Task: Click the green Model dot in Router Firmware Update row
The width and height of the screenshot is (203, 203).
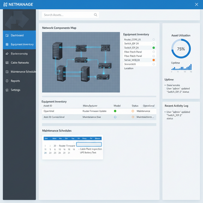Action: coord(115,111)
